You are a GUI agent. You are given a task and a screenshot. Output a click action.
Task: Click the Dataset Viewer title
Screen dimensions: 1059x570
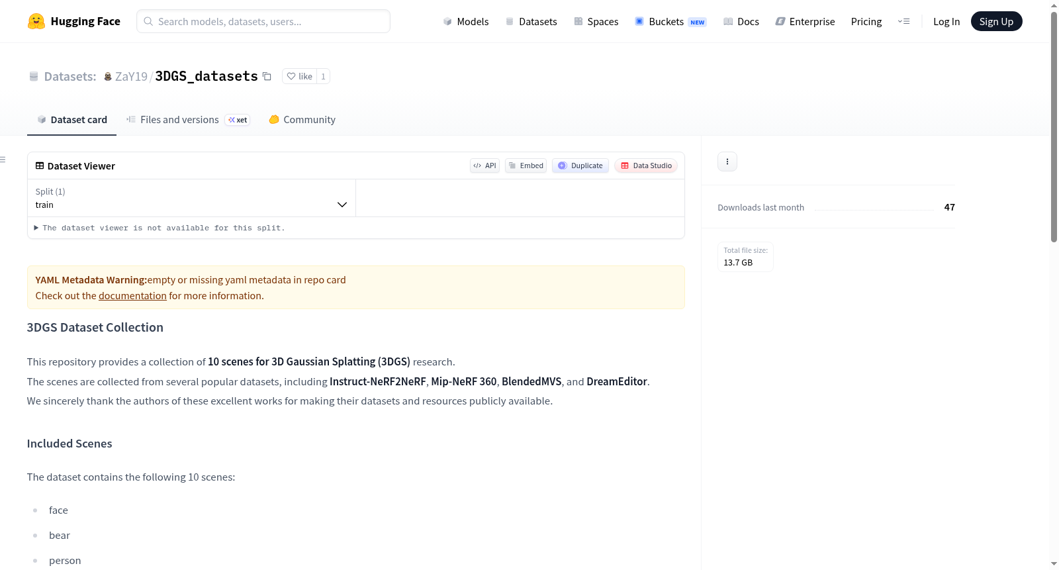click(81, 166)
